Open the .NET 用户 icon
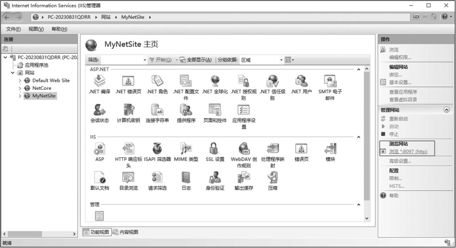456x248 pixels. click(x=301, y=81)
